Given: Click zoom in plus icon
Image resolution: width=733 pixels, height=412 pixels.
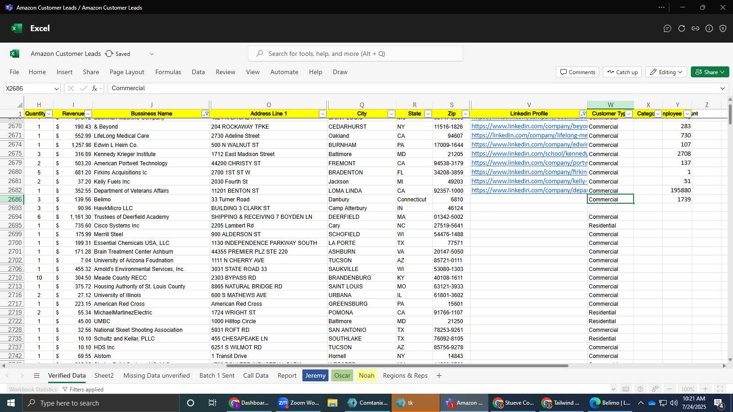Looking at the screenshot, I should pyautogui.click(x=706, y=389).
